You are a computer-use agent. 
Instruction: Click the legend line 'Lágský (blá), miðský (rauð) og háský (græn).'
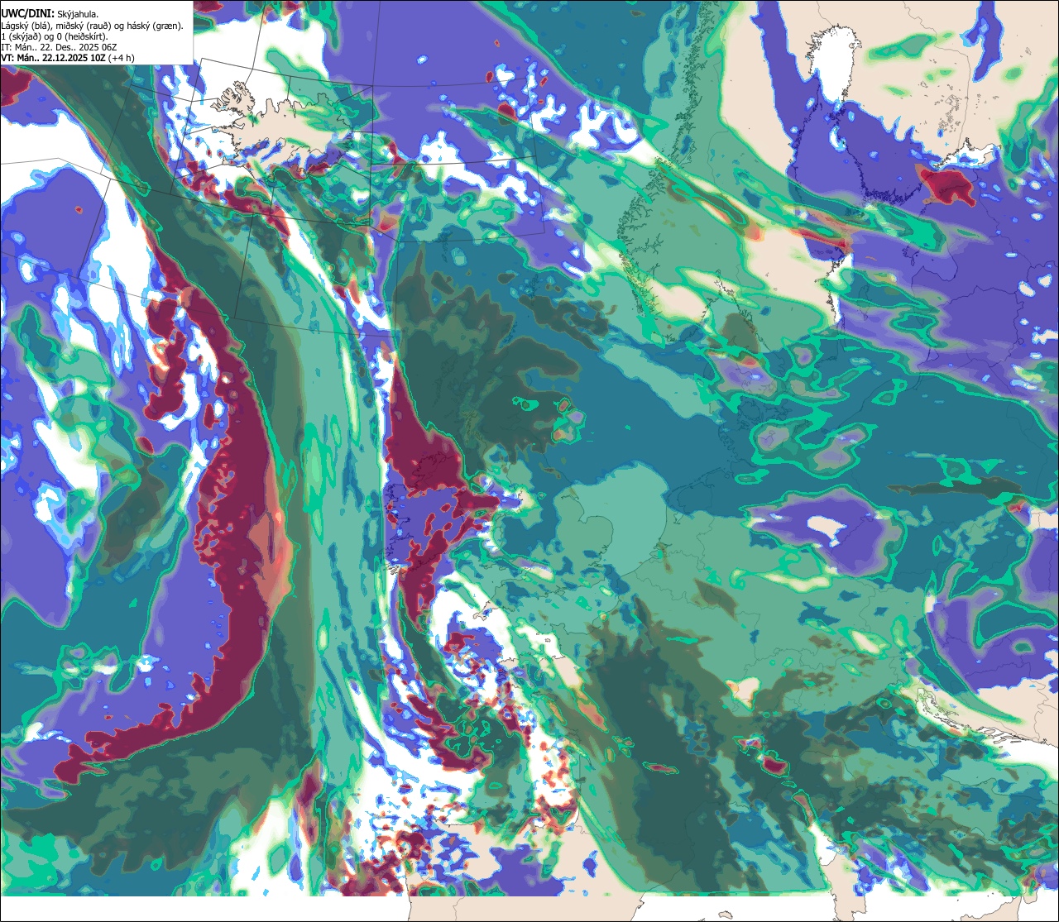click(x=93, y=26)
